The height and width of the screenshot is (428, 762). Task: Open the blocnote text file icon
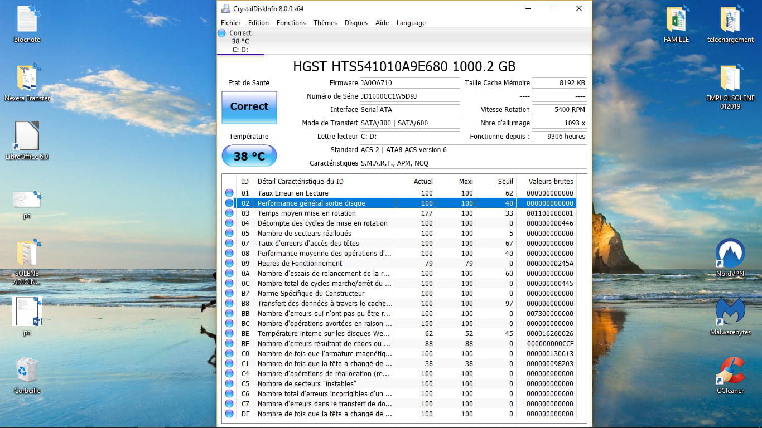pos(27,20)
